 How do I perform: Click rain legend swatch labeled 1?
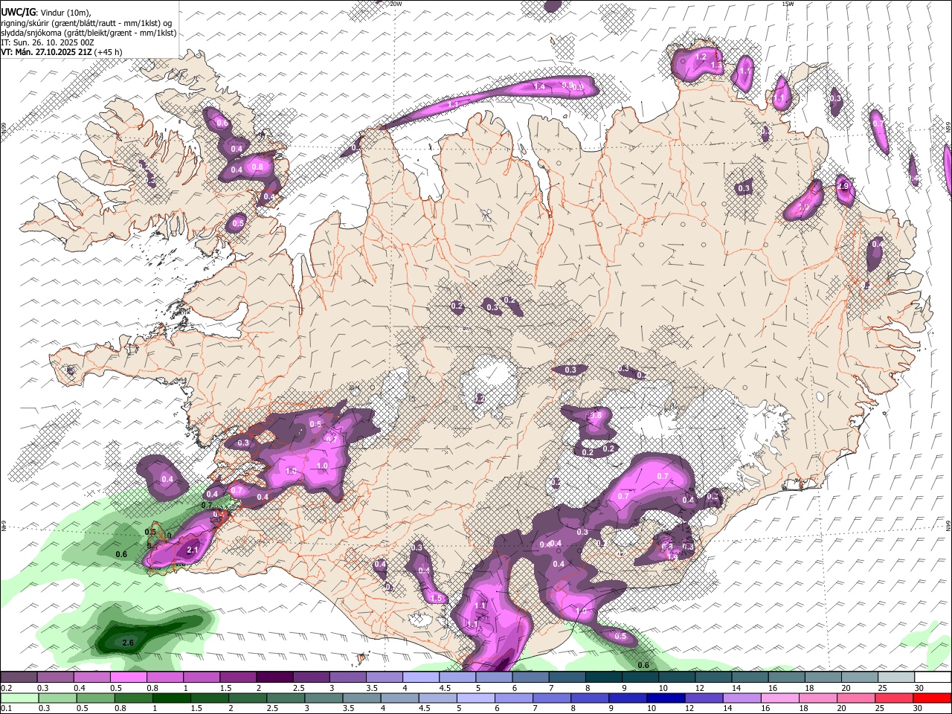coord(171,698)
